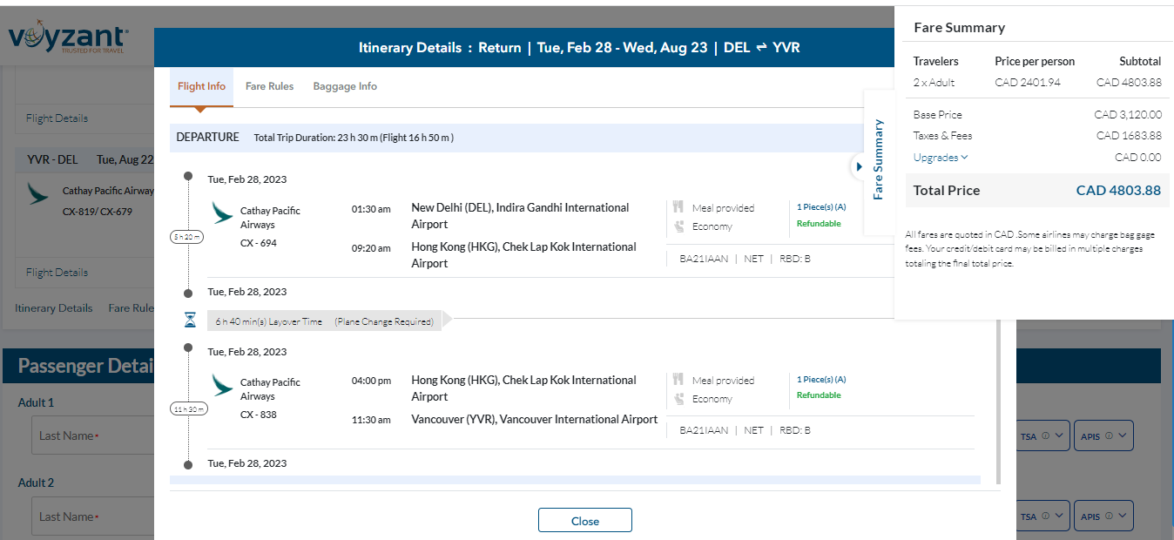Click the vertical Fare Summary side tab
The height and width of the screenshot is (540, 1174).
click(878, 160)
